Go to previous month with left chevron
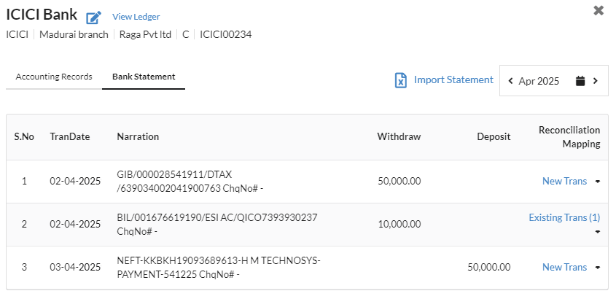Image resolution: width=616 pixels, height=299 pixels. (x=510, y=81)
